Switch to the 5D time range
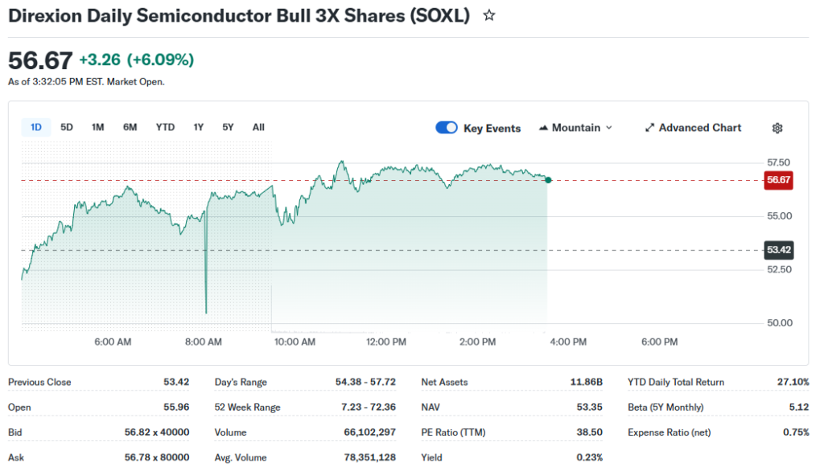This screenshot has height=475, width=824. tap(67, 127)
